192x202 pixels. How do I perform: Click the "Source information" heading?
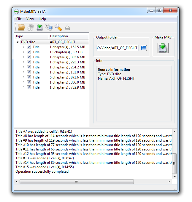coord(114,70)
